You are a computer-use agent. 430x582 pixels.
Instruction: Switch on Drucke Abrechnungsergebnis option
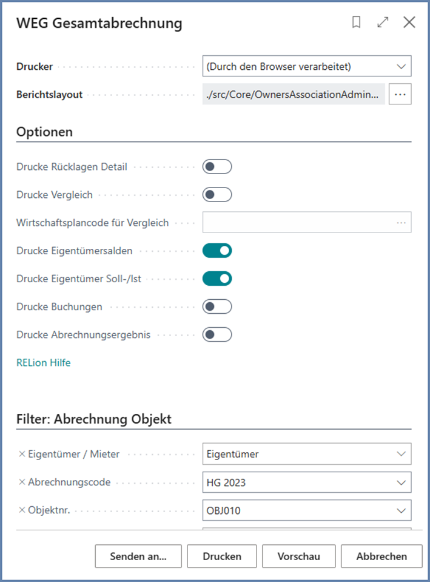coord(217,334)
